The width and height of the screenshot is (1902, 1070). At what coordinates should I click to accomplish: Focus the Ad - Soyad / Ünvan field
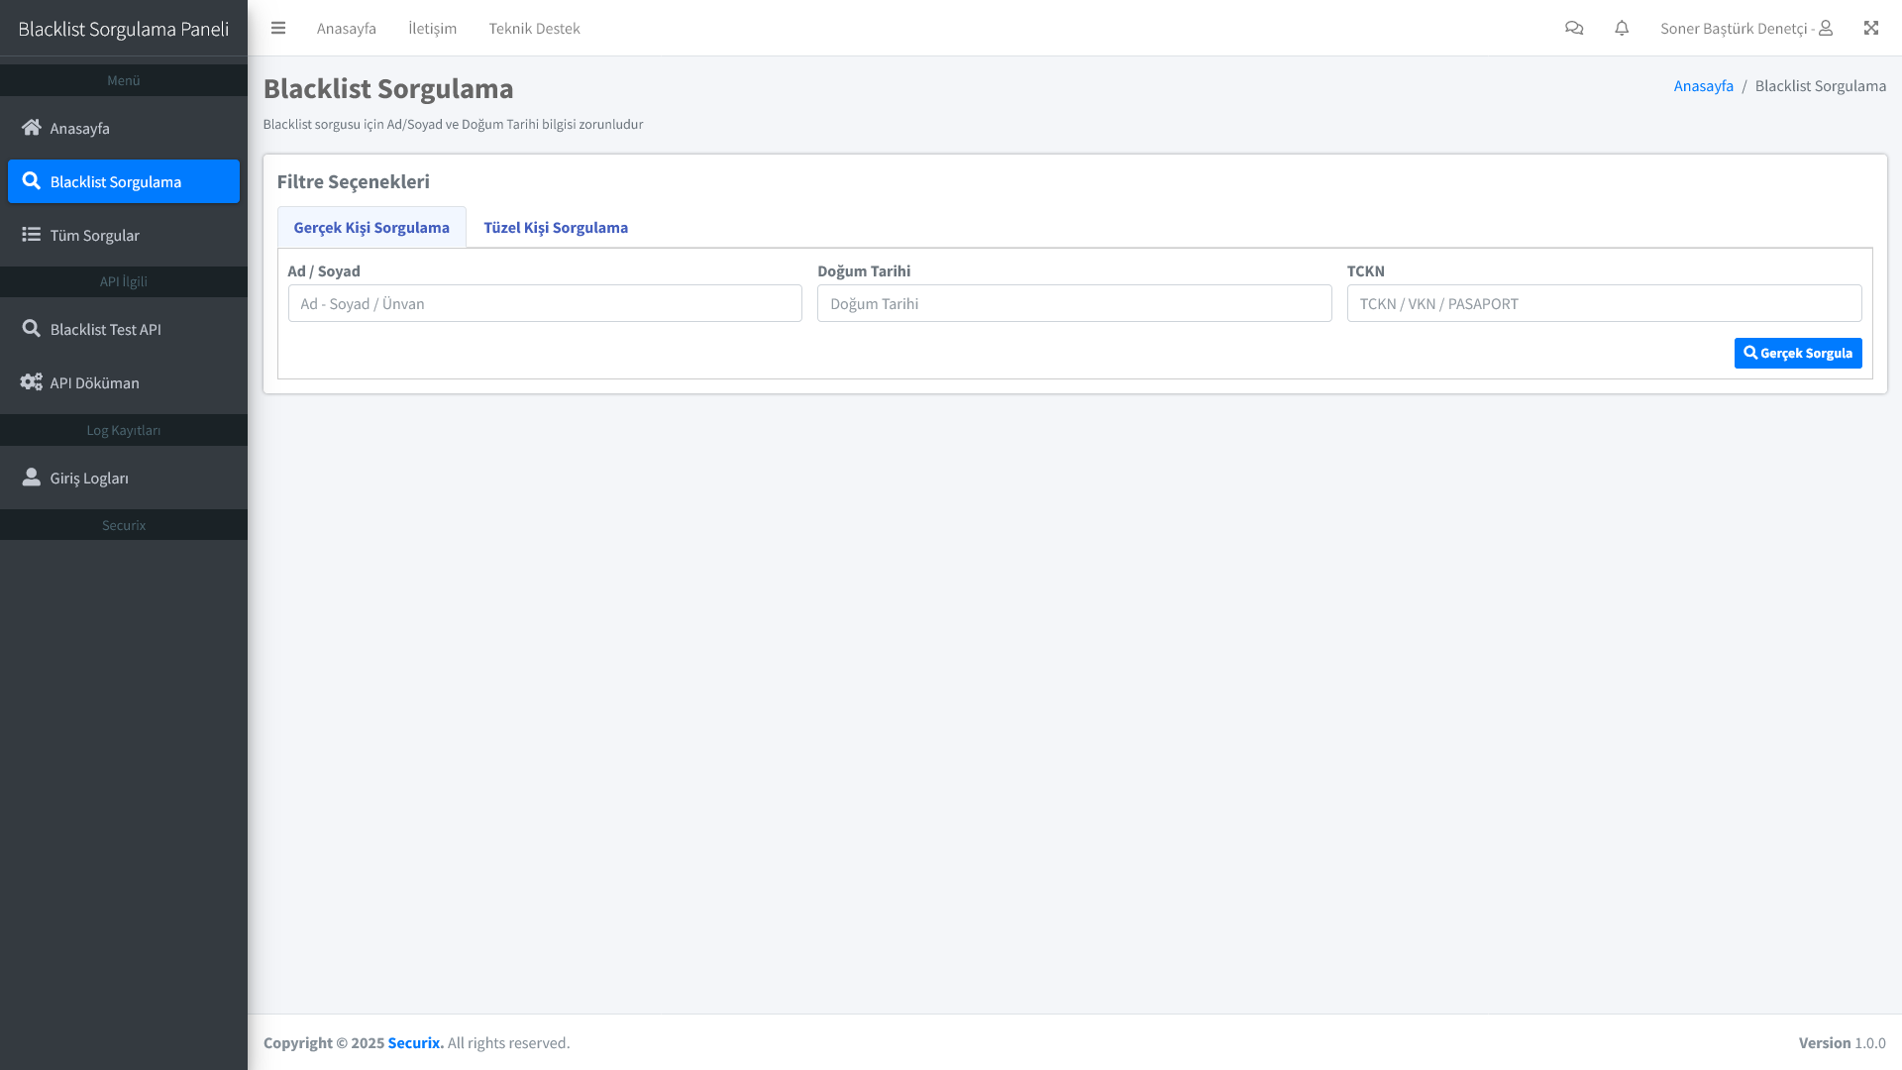coord(545,303)
